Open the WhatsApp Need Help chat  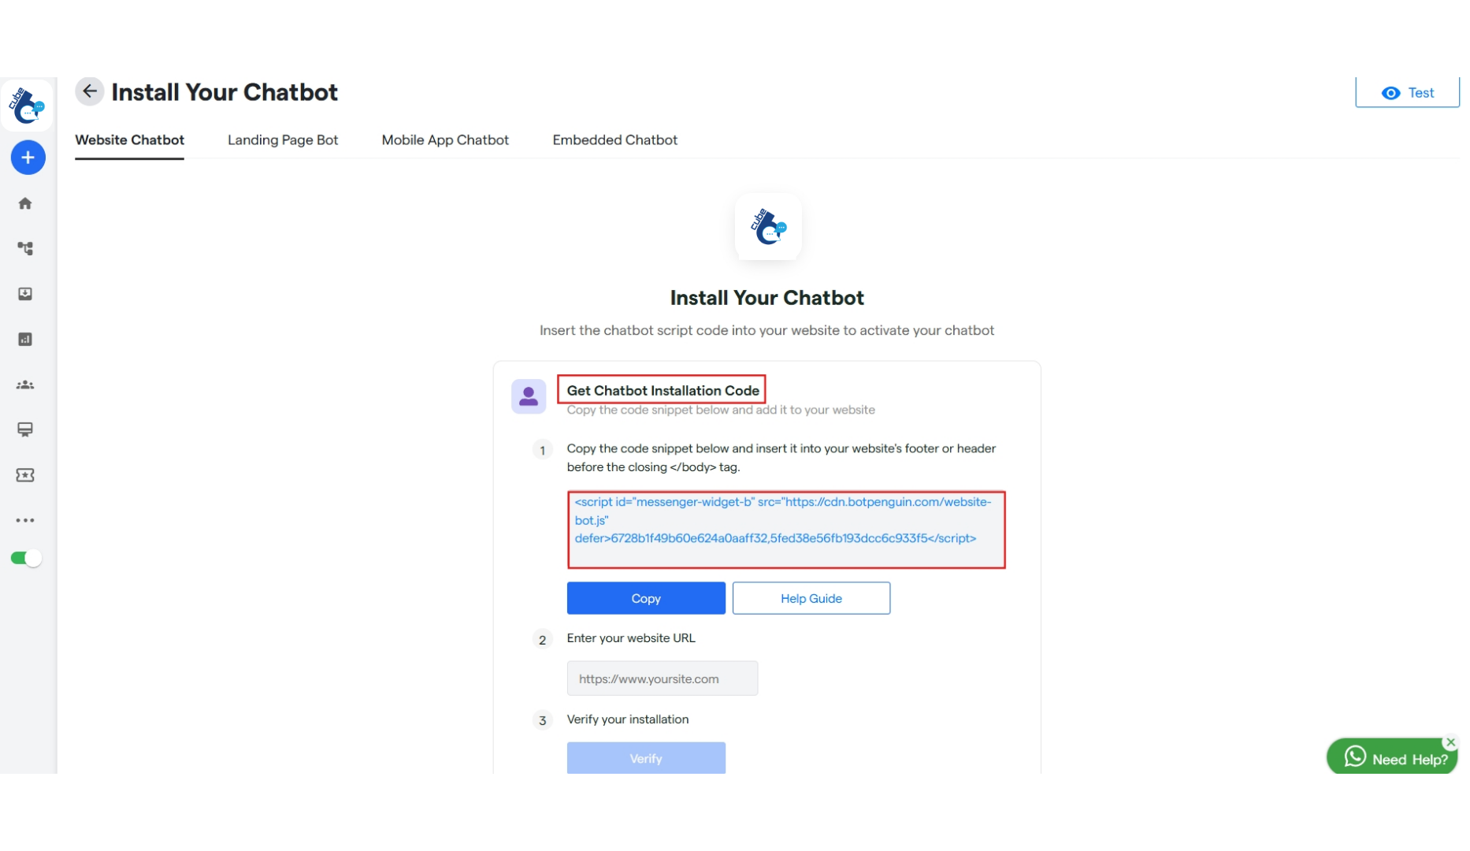coord(1391,756)
